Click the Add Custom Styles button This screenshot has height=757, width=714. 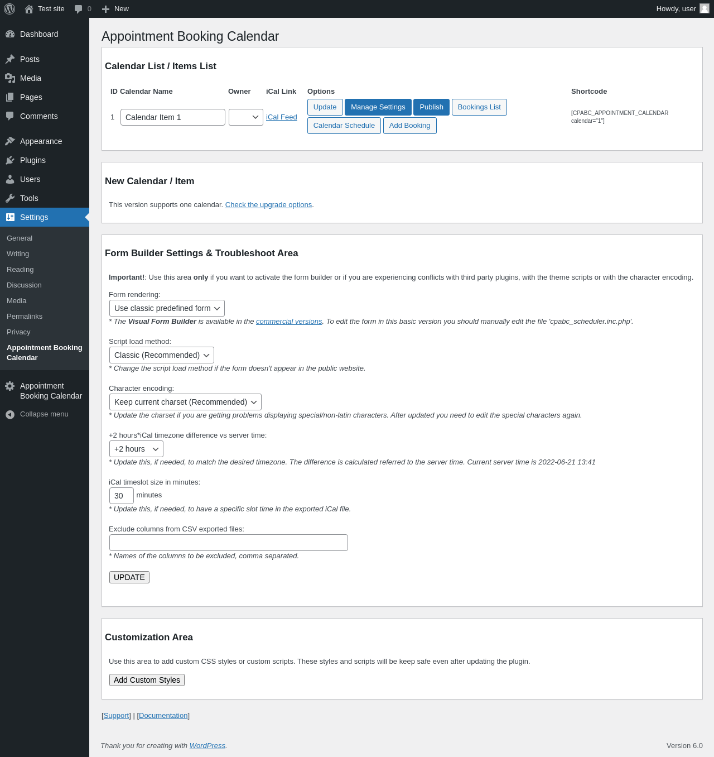point(147,680)
